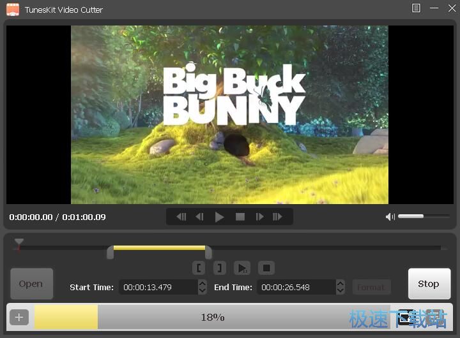Stop the video playback
This screenshot has width=460, height=338.
click(240, 217)
